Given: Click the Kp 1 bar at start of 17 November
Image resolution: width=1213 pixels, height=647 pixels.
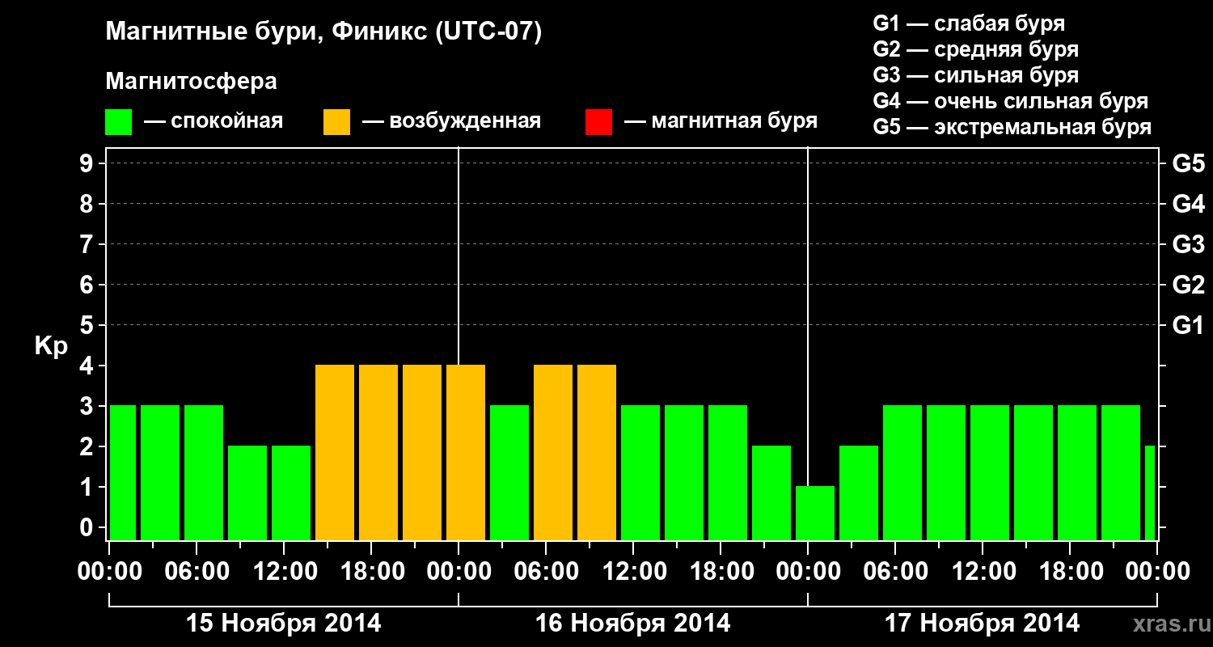Looking at the screenshot, I should [815, 513].
